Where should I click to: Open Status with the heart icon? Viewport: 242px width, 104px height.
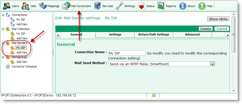(141, 6)
